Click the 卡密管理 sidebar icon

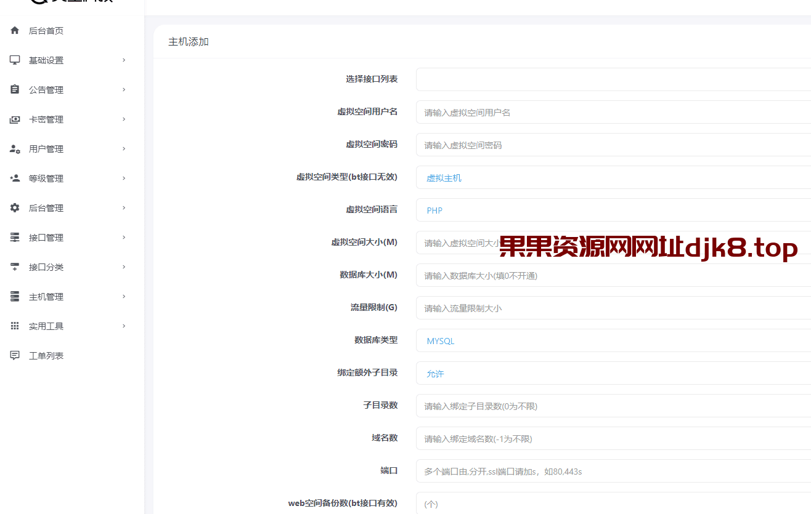point(14,119)
